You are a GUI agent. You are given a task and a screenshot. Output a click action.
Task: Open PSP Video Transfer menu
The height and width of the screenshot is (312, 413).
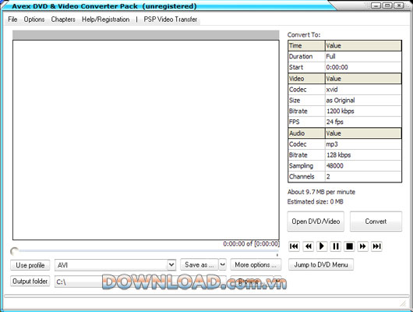[171, 19]
